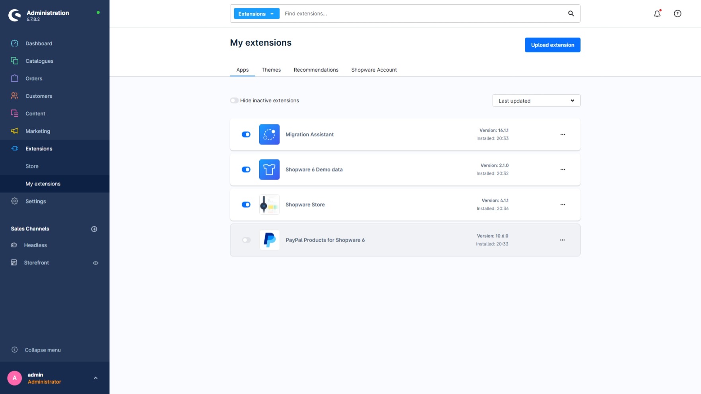Screen dimensions: 701x394
Task: Click the search magnifier icon
Action: (571, 14)
